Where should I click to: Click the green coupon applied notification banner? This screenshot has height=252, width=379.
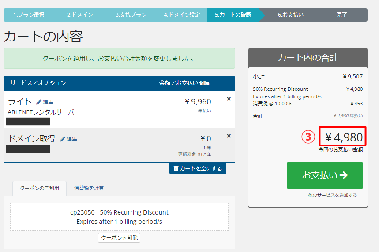pyautogui.click(x=119, y=58)
